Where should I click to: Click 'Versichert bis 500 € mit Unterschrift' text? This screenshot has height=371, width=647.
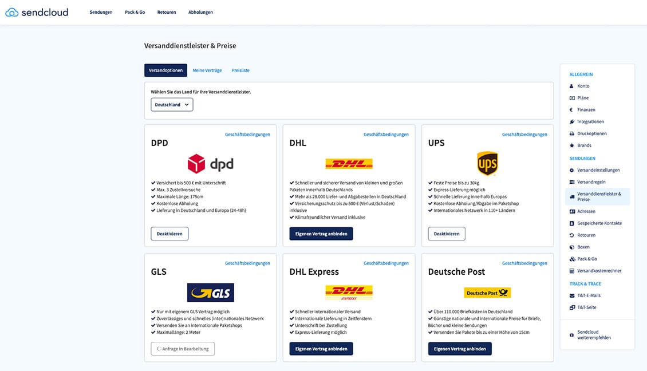[x=191, y=183]
